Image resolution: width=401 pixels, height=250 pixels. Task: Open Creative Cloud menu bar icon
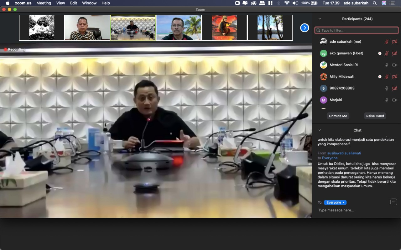[x=253, y=3]
